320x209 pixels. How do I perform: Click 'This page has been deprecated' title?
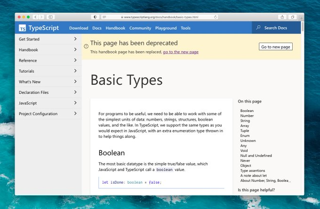pyautogui.click(x=134, y=43)
